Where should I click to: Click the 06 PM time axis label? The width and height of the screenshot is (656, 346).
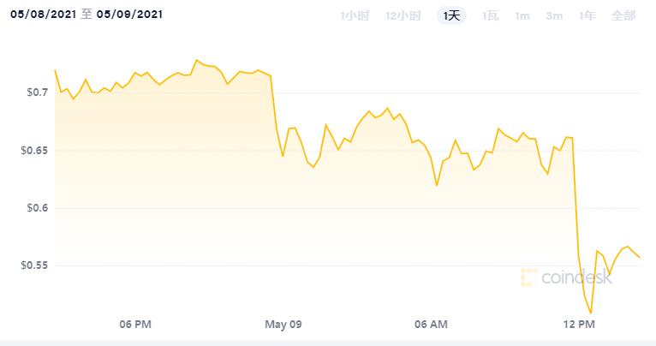coord(135,325)
